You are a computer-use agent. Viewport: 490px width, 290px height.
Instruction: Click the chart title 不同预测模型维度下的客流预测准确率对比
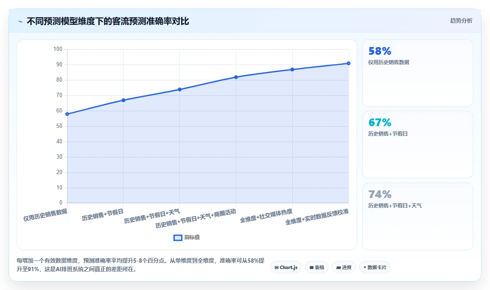(108, 21)
